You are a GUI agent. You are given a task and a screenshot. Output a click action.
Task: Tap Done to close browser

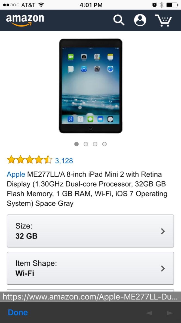[18, 313]
